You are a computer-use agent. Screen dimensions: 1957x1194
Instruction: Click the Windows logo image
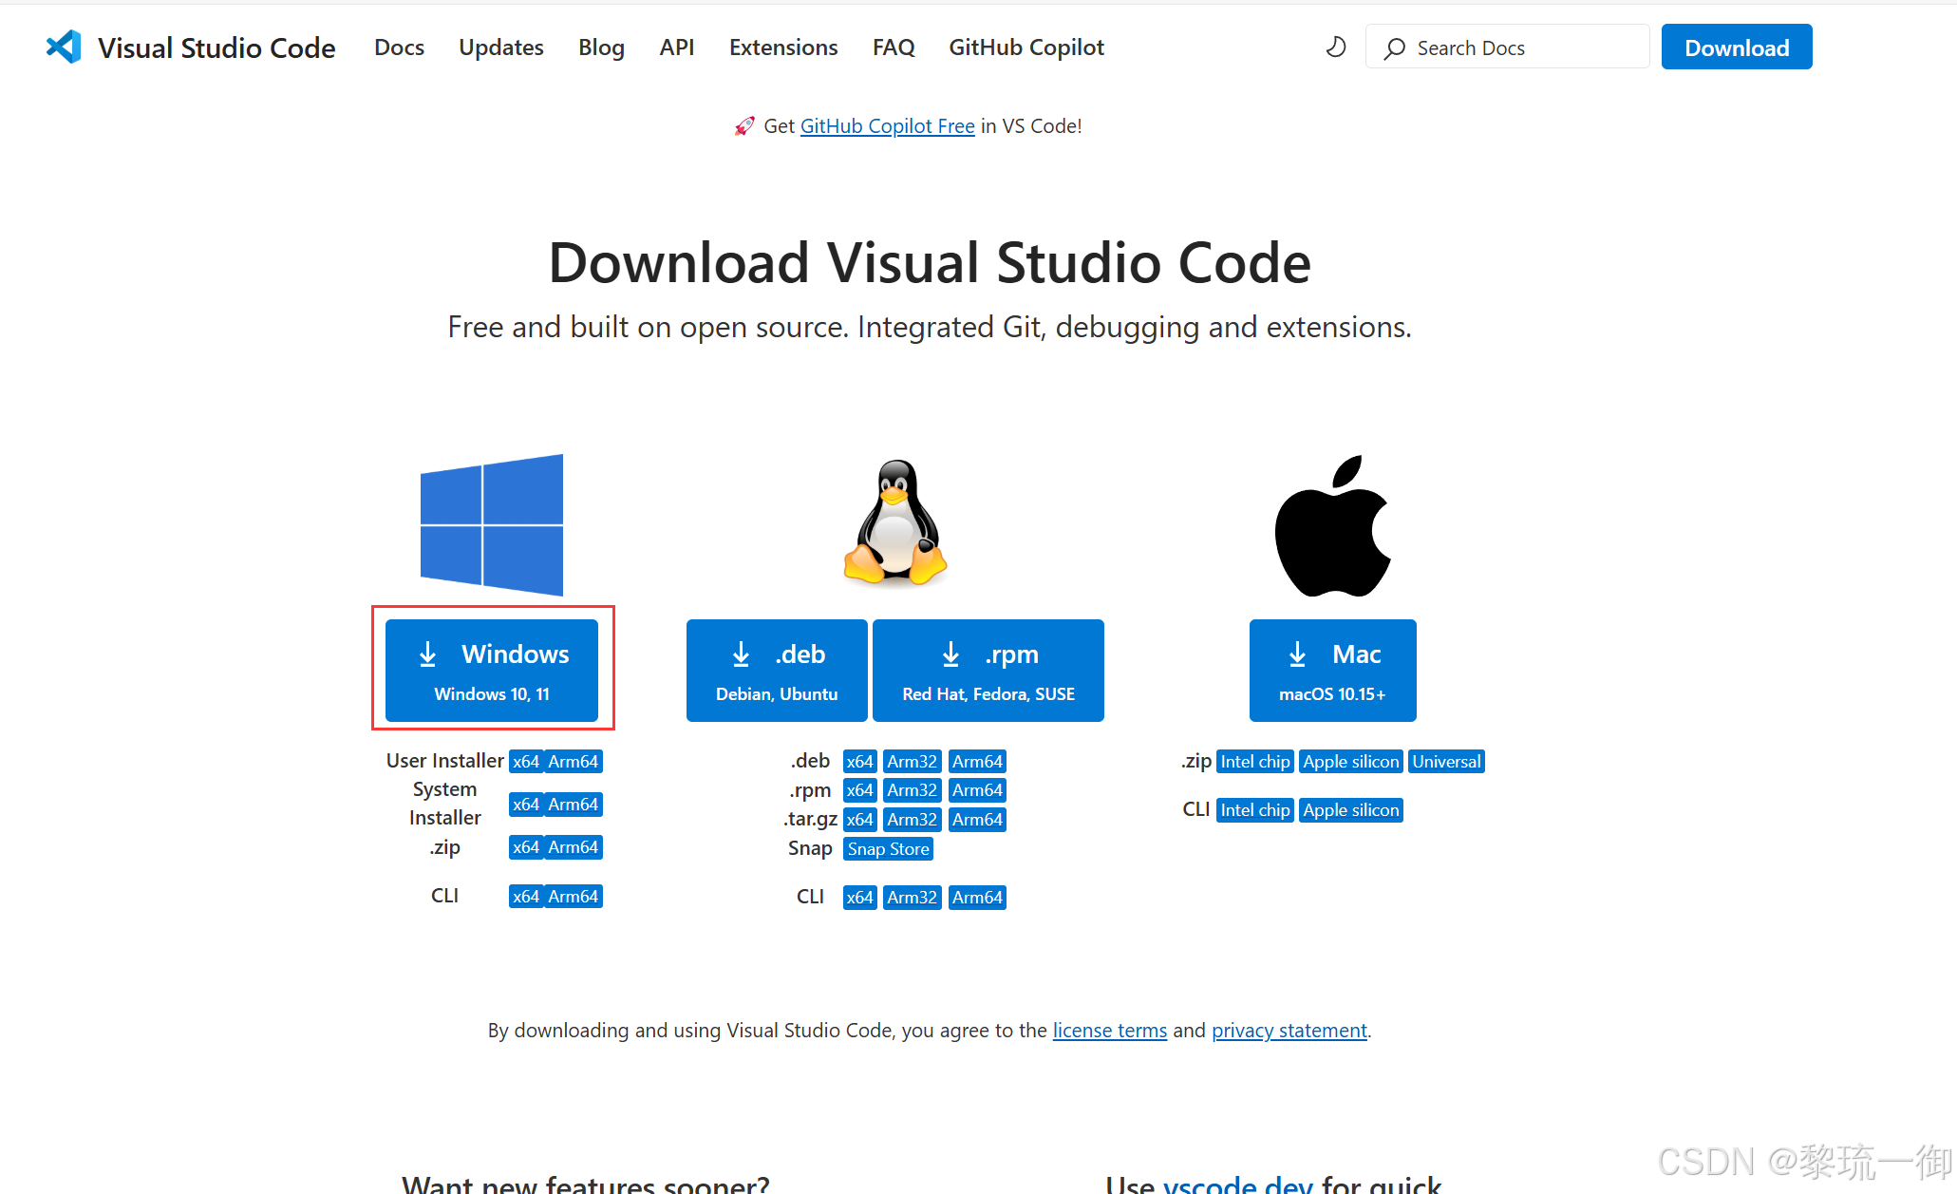[x=492, y=524]
